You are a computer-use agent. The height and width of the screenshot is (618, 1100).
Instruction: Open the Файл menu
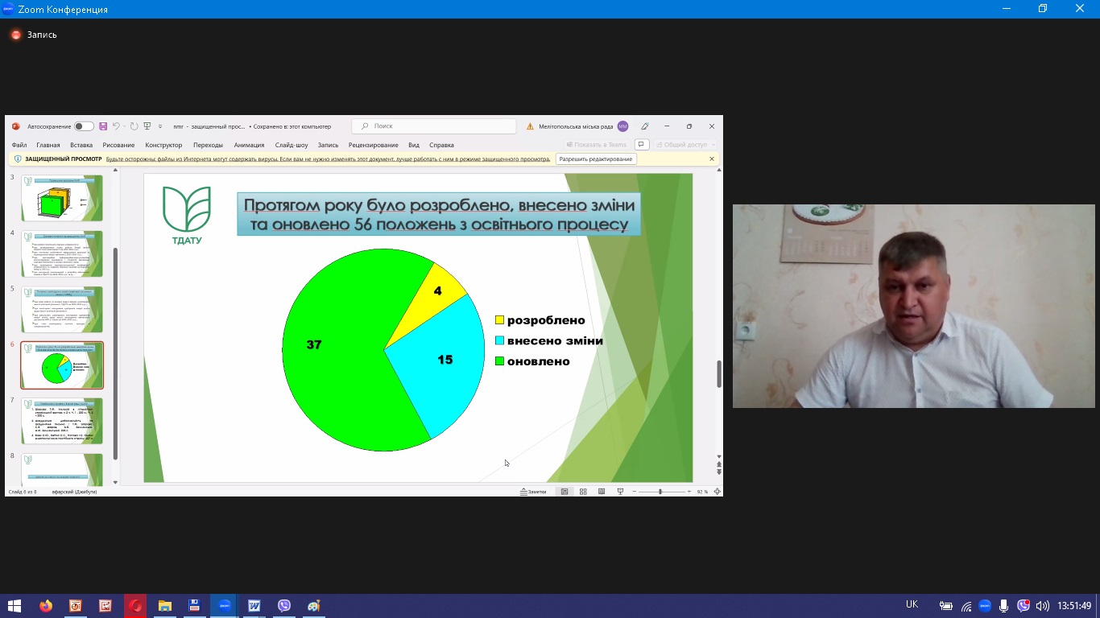[x=19, y=145]
